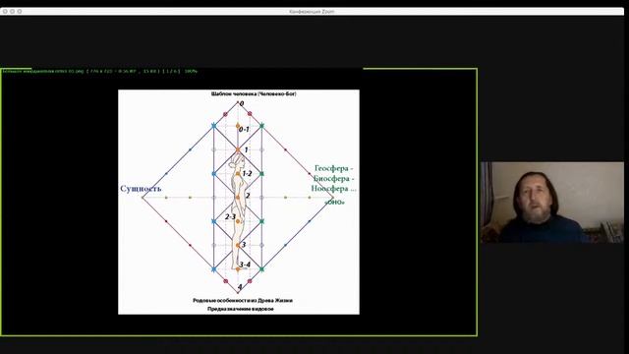Click the number 4 at the diamond bottom
Viewport: 629px width, 354px height.
tap(240, 287)
